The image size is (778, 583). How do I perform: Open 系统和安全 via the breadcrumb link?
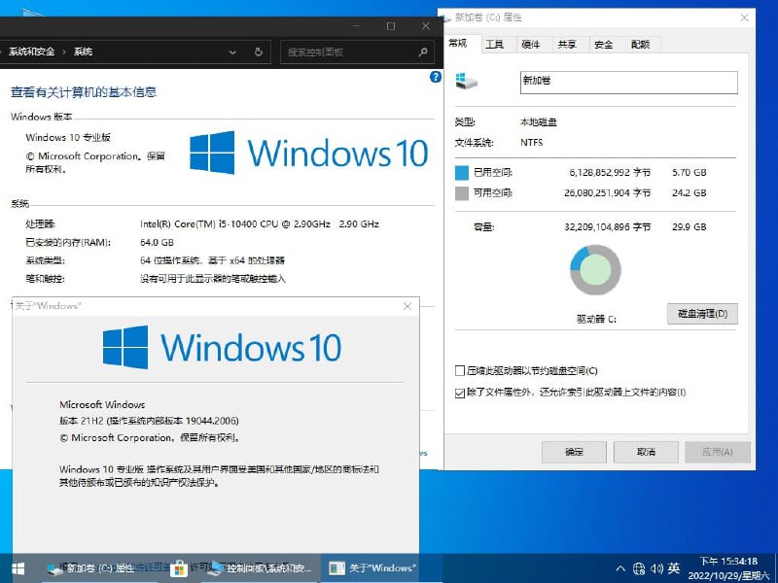(x=34, y=51)
